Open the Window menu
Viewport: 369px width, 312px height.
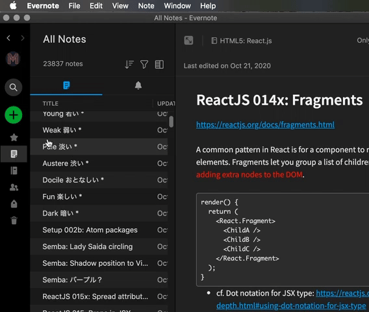177,6
